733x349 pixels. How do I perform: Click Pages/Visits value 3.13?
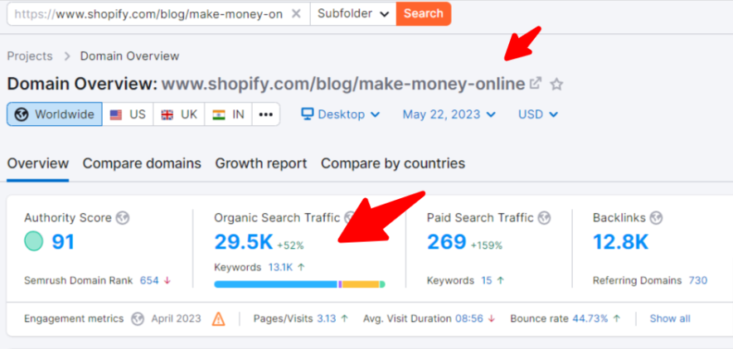point(327,318)
